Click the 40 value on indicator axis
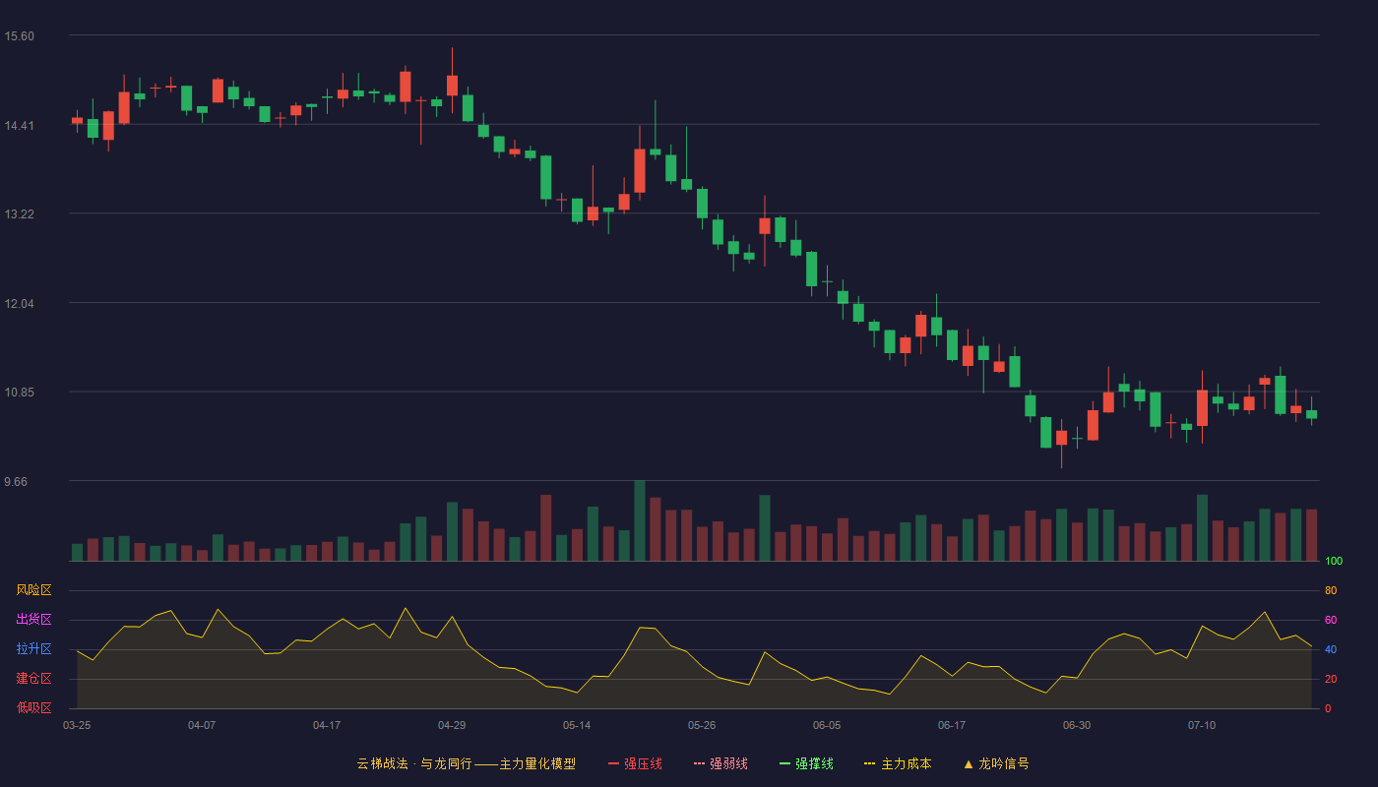1378x787 pixels. 1331,650
